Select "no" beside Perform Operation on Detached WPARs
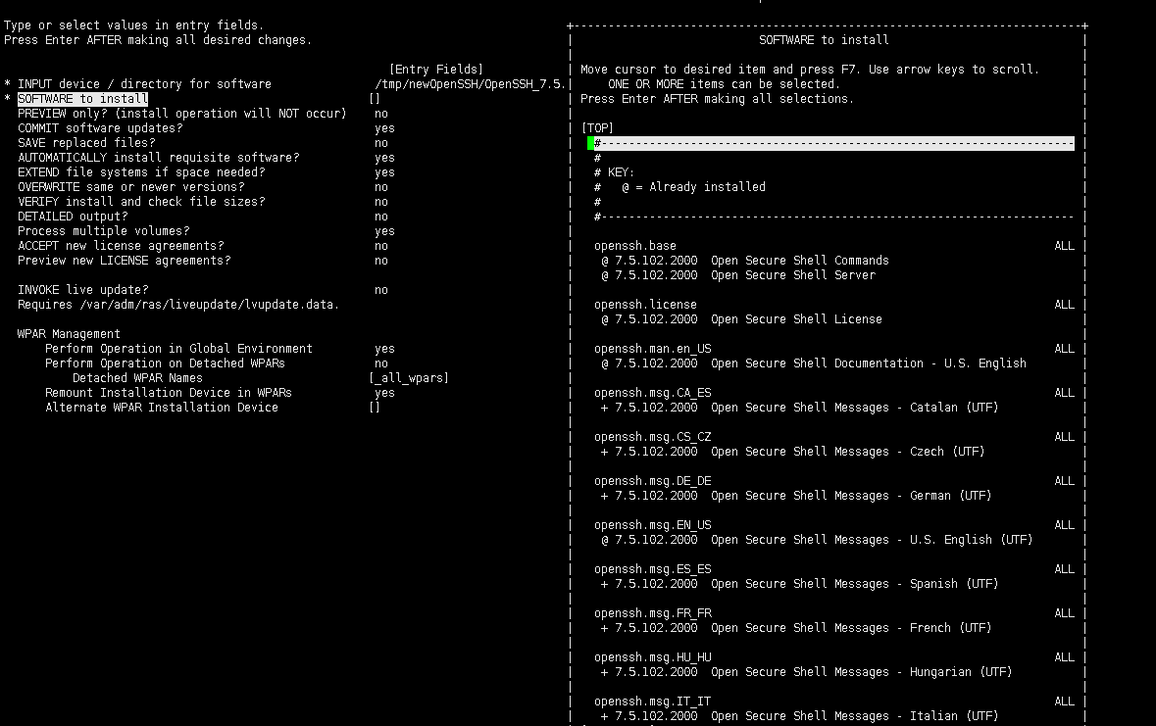Viewport: 1156px width, 726px height. 381,363
